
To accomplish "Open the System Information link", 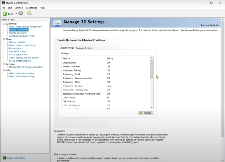I will pyautogui.click(x=16, y=158).
